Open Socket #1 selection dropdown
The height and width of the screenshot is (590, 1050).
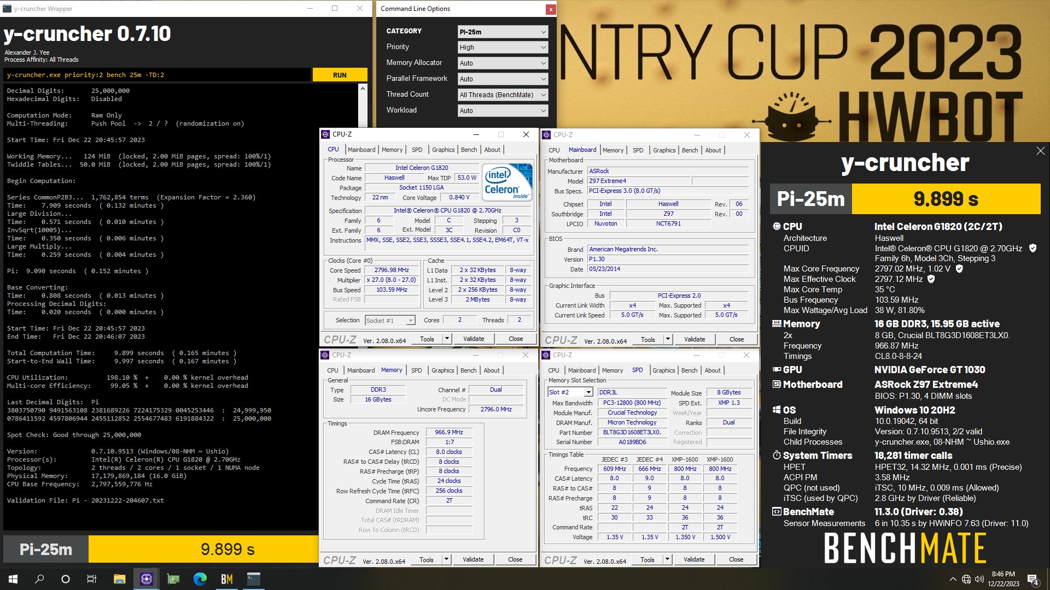(390, 320)
